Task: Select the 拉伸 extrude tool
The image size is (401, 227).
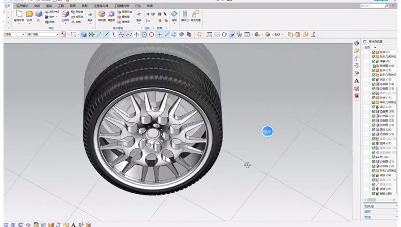Action: pos(29,15)
